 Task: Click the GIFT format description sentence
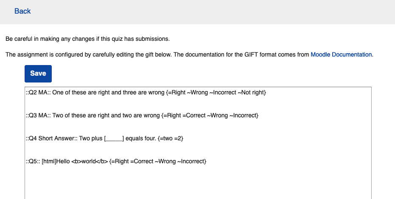157,54
